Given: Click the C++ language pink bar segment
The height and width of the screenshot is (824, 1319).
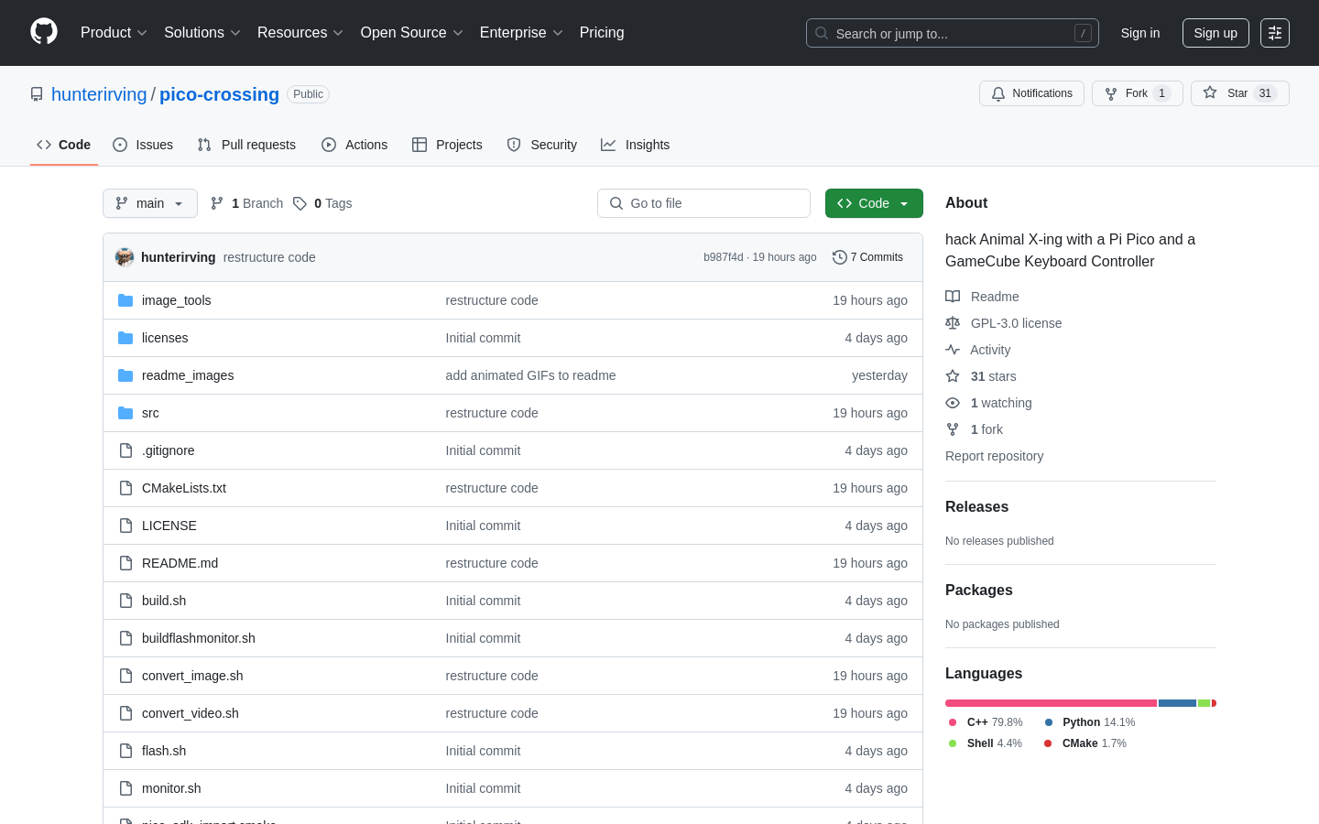Looking at the screenshot, I should click(1051, 703).
